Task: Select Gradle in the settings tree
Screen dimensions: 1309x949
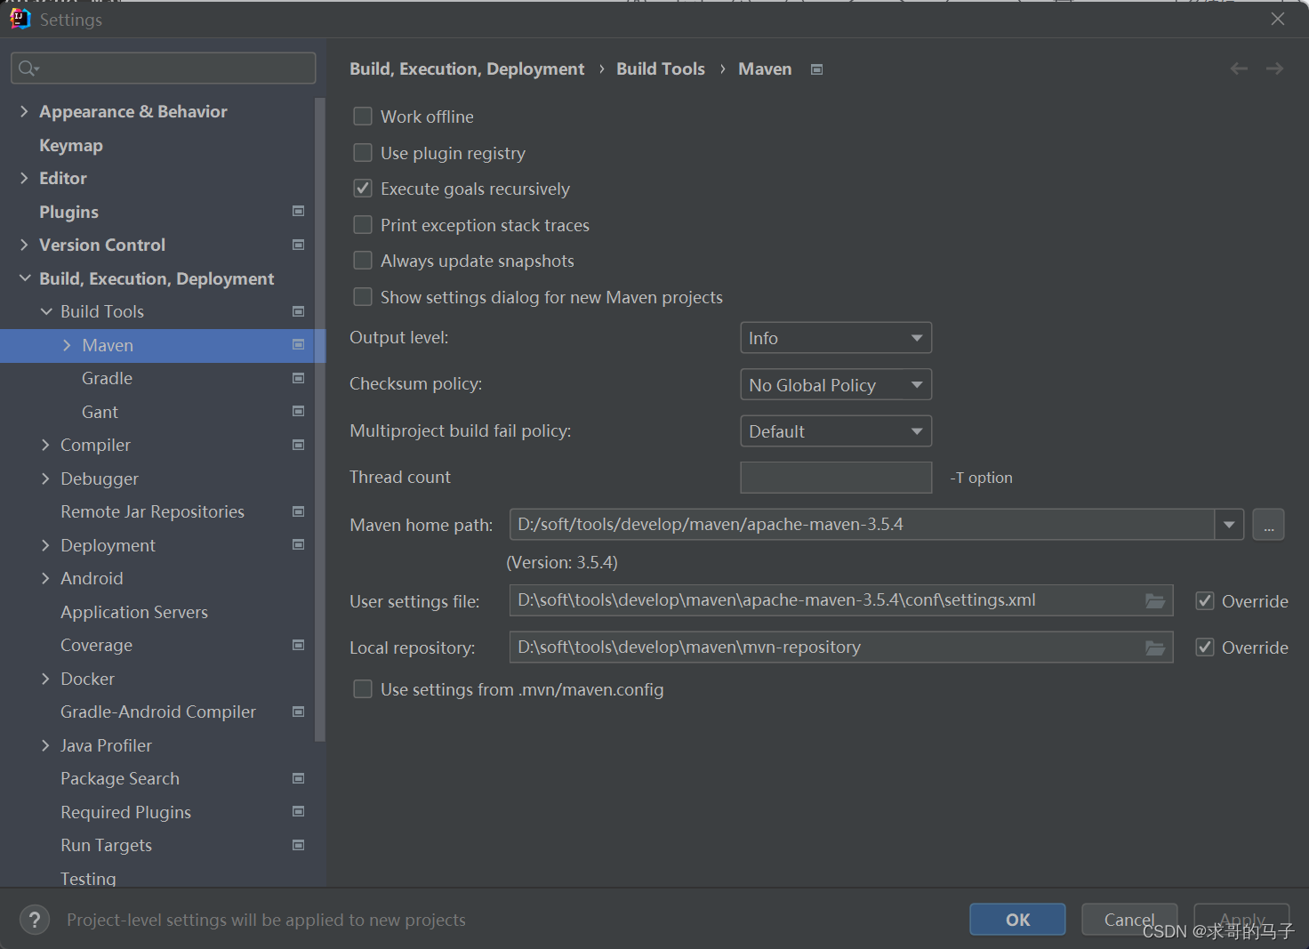Action: pos(108,378)
